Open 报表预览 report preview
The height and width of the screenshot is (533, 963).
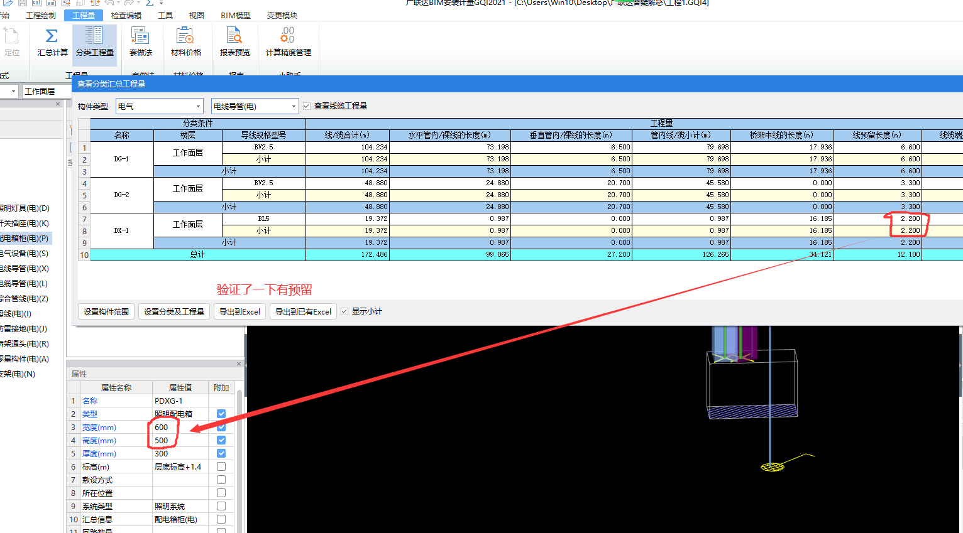coord(234,43)
